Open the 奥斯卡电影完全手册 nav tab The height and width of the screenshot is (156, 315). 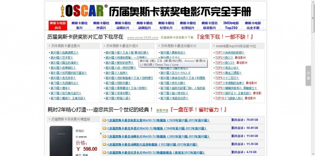click(x=253, y=25)
